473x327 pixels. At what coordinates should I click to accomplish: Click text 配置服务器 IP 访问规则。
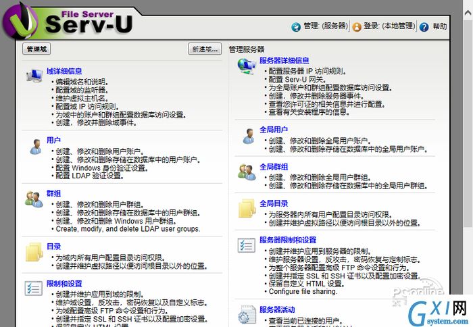[307, 72]
